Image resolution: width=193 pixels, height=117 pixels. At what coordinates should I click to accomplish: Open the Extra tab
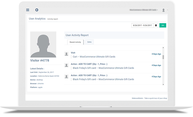[89, 42]
